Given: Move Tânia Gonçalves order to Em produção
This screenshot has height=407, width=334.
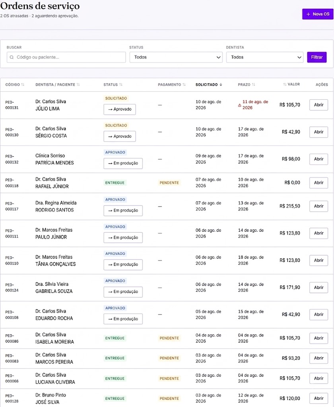Looking at the screenshot, I should pyautogui.click(x=123, y=264).
